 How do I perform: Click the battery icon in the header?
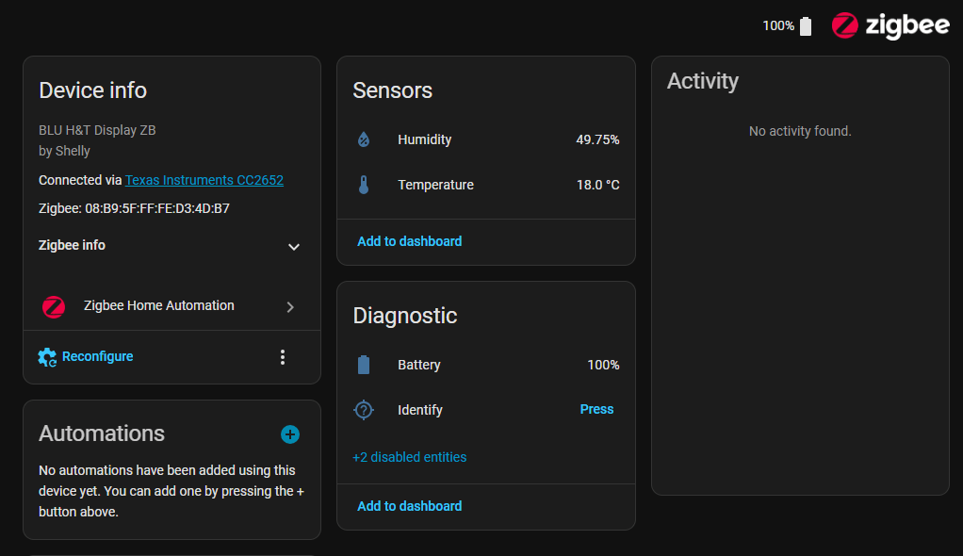(806, 26)
